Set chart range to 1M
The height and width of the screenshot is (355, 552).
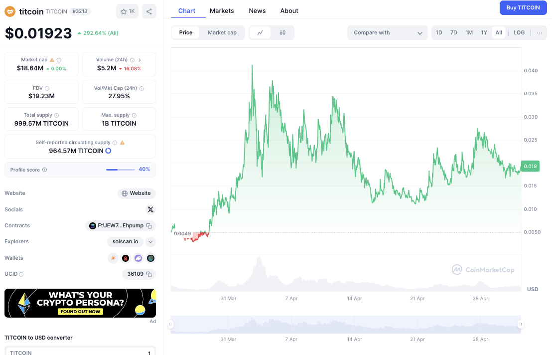click(x=469, y=33)
